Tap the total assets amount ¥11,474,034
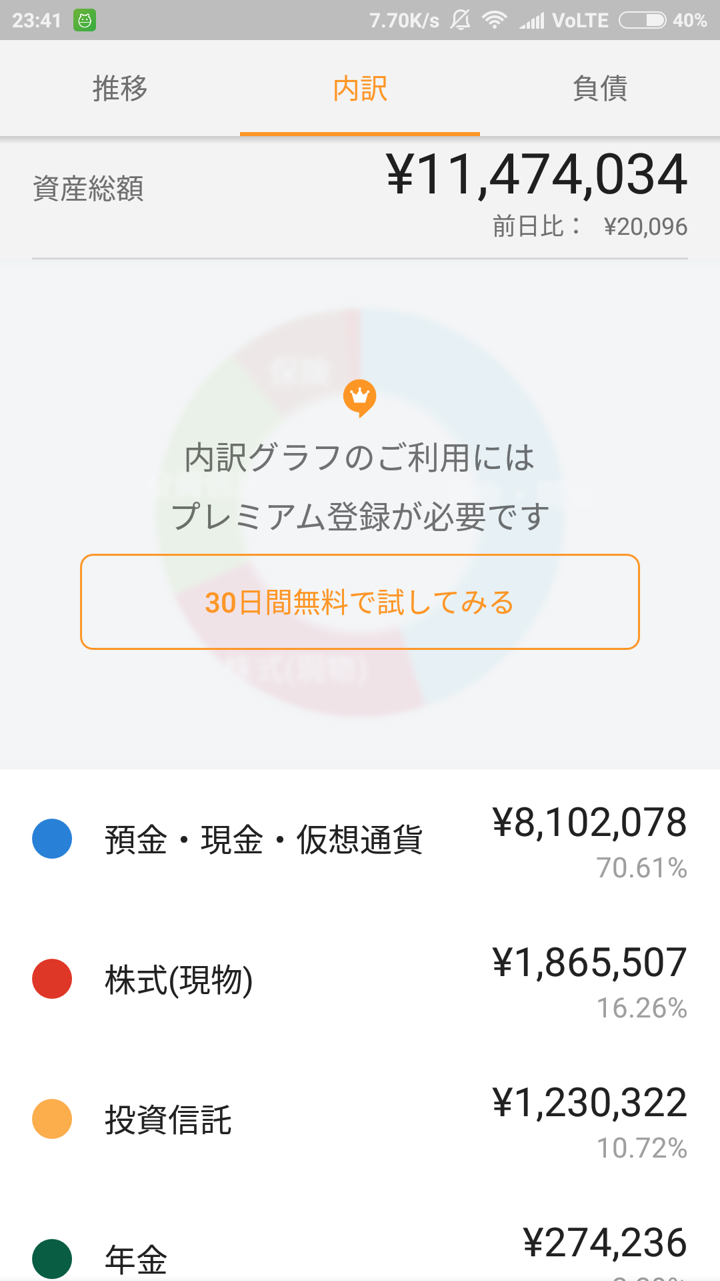This screenshot has width=720, height=1281. click(x=537, y=175)
